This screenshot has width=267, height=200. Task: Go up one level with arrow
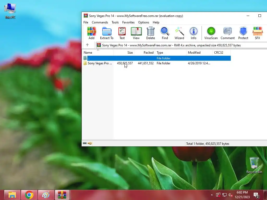coord(87,45)
